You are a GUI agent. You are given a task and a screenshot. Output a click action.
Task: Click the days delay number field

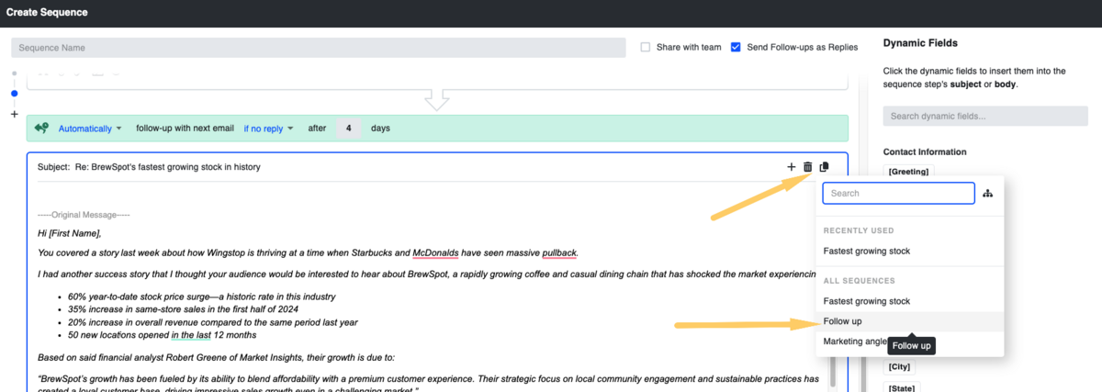coord(348,129)
